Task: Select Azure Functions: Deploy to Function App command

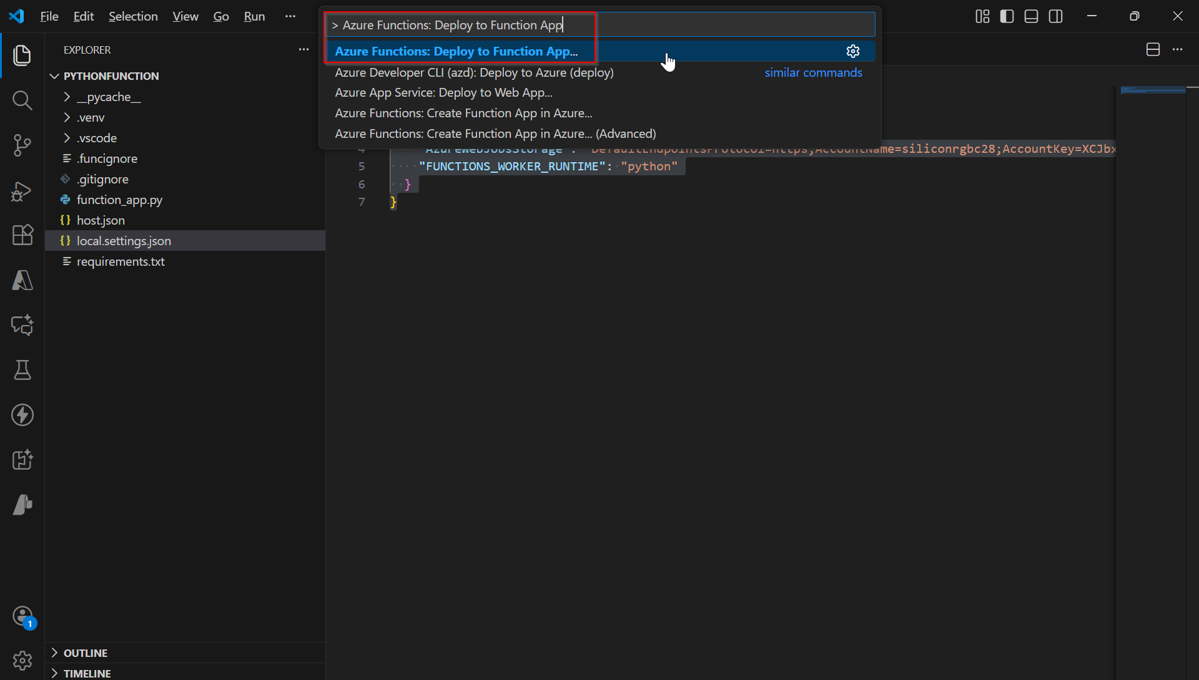Action: click(x=600, y=51)
